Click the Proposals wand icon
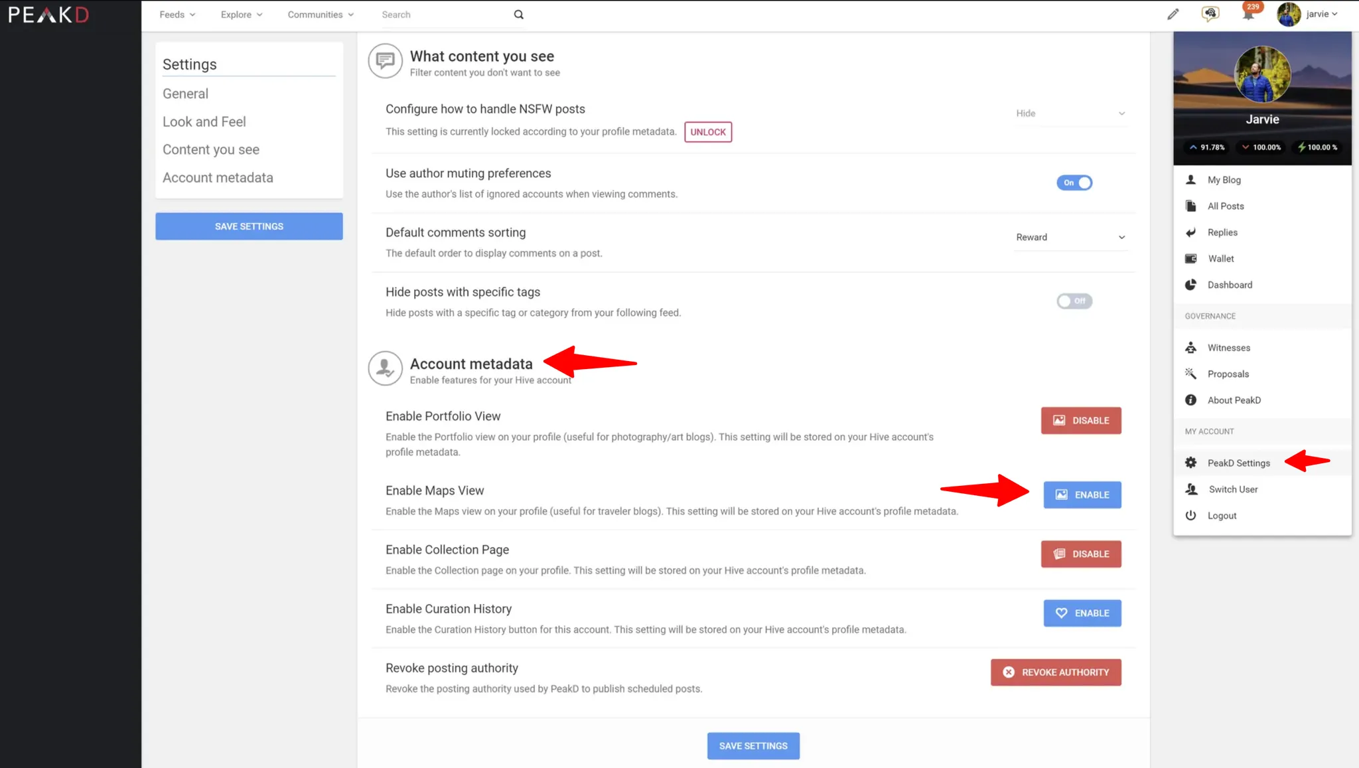This screenshot has width=1359, height=768. tap(1191, 374)
